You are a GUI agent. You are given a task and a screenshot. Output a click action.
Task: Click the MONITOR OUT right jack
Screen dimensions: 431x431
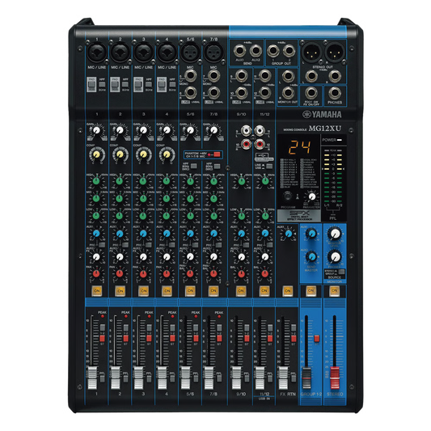click(x=288, y=93)
